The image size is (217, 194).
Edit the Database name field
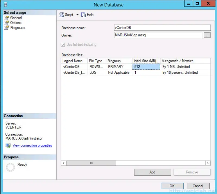163,27
